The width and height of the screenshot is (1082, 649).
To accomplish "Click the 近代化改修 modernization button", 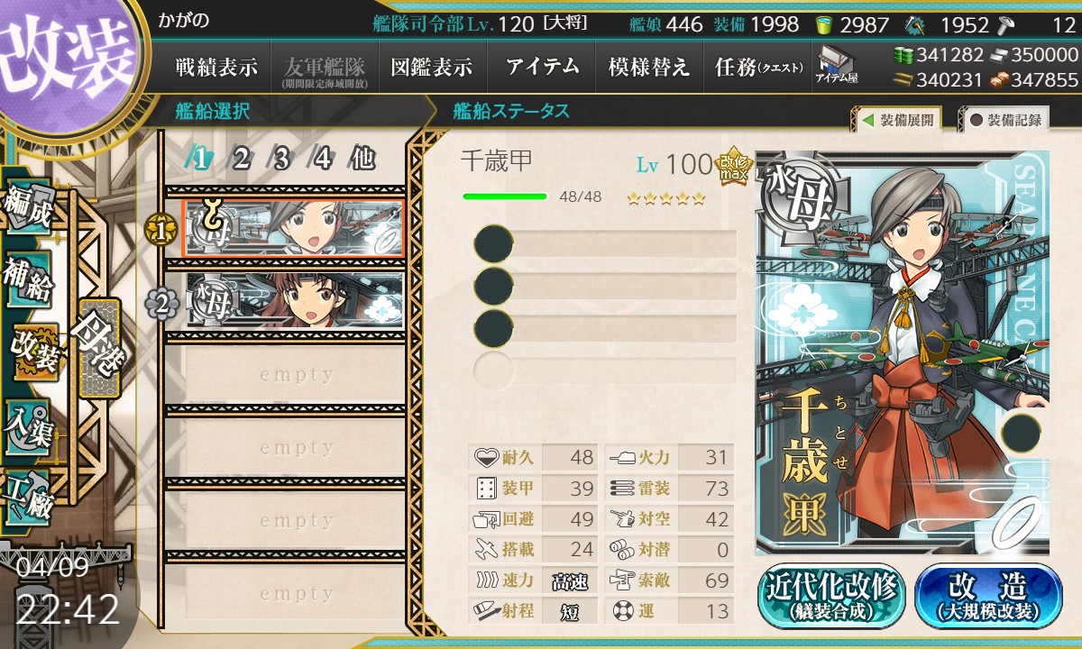I will [831, 596].
